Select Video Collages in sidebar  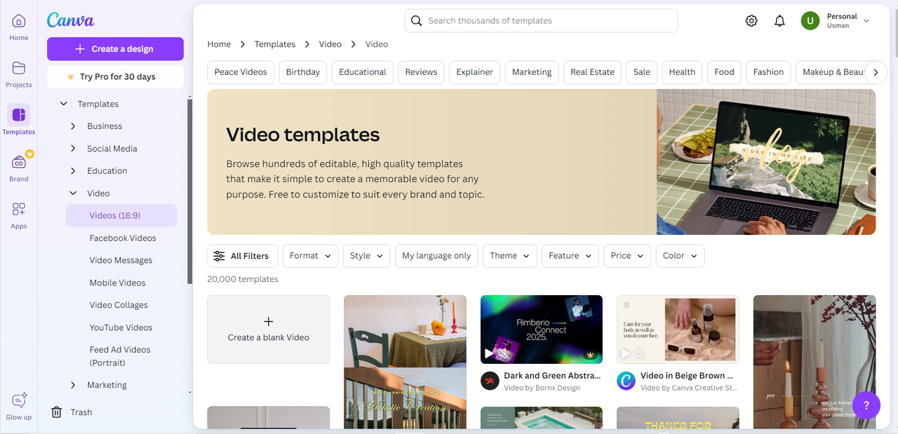coord(119,305)
